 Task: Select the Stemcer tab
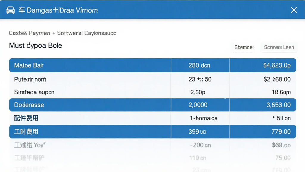tap(244, 47)
